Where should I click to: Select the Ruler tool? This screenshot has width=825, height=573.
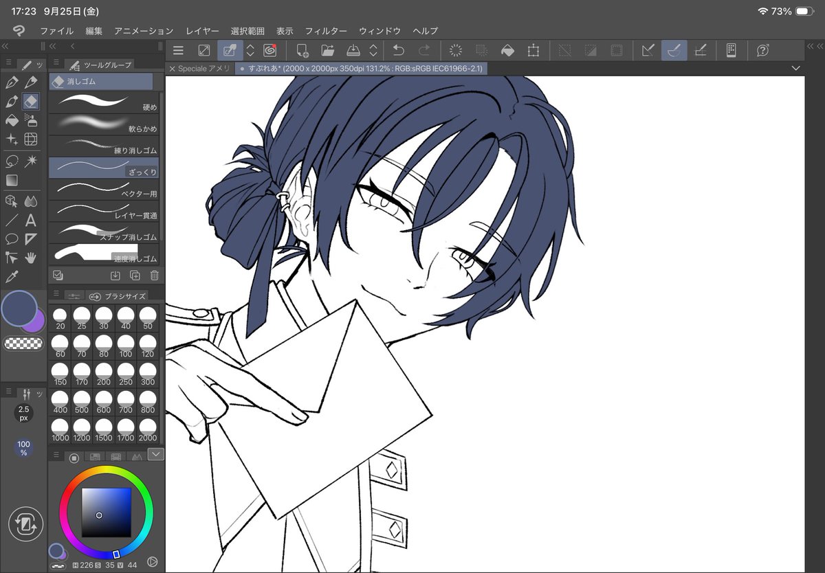pos(31,239)
